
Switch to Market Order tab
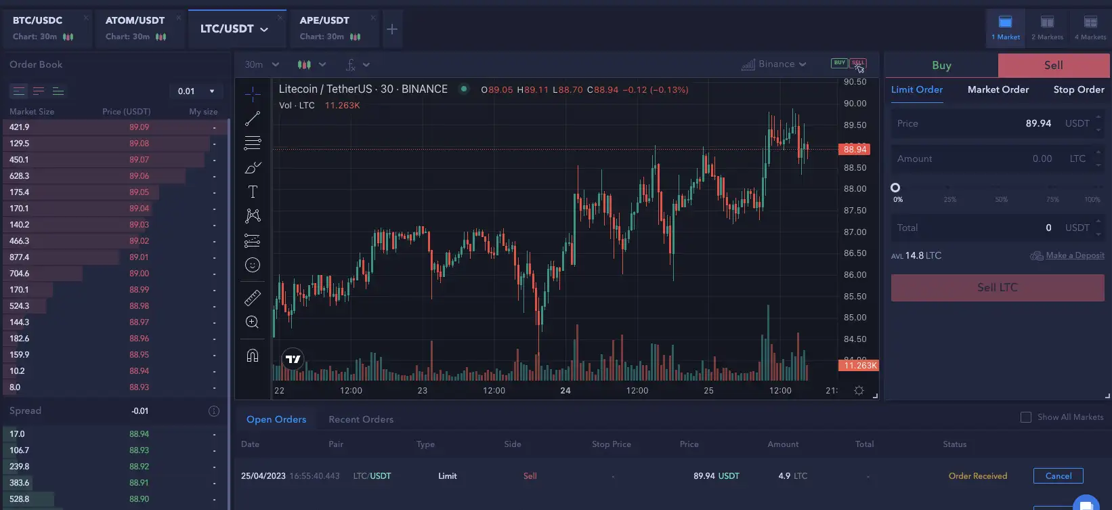tap(998, 89)
